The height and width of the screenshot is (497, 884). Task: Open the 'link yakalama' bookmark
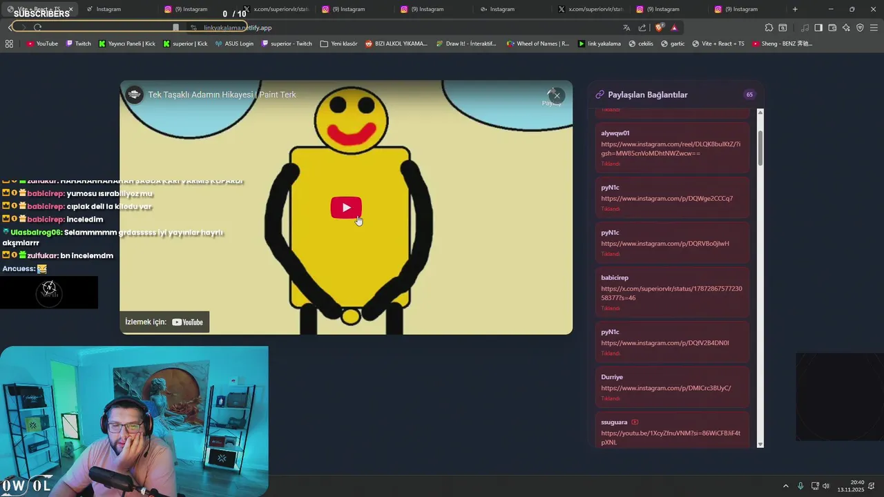(x=599, y=43)
